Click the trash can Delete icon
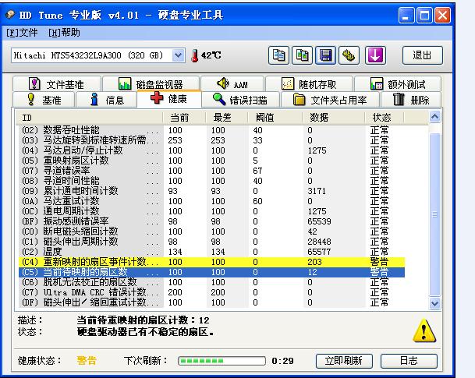 click(x=399, y=99)
